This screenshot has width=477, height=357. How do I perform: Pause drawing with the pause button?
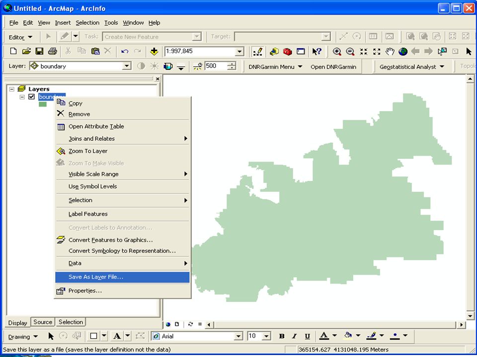(200, 324)
